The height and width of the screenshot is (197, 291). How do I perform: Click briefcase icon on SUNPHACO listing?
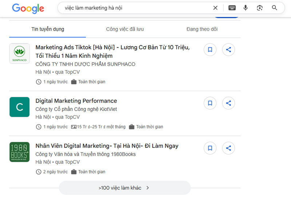click(x=74, y=82)
